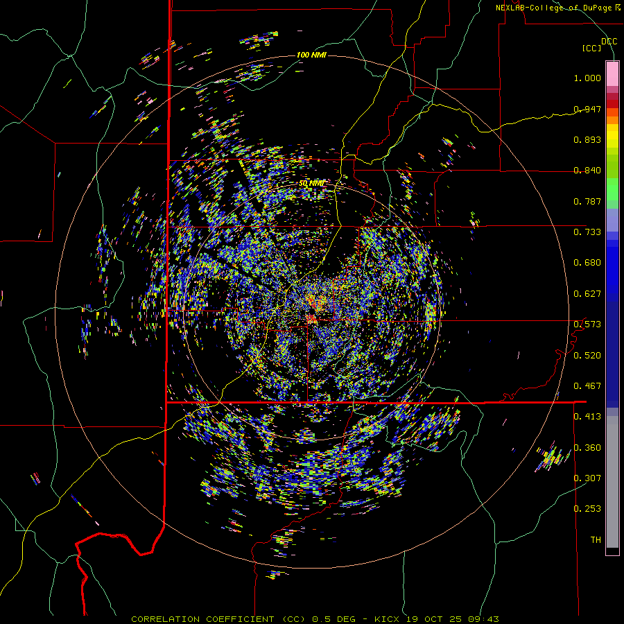
Task: Pick the red swatch above 0.947
Action: pos(612,104)
